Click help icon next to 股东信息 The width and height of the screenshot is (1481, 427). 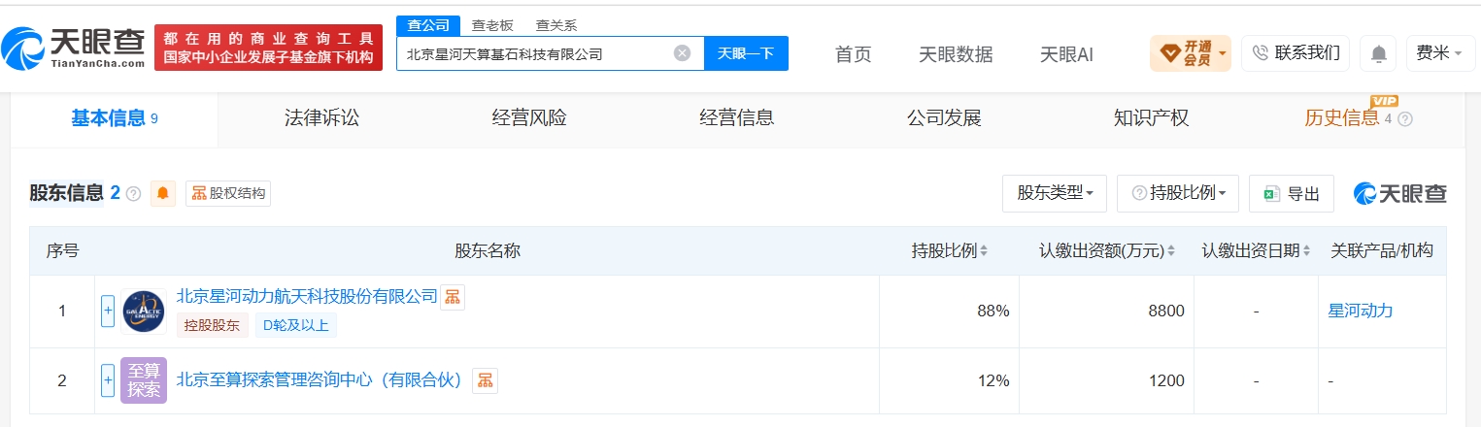pyautogui.click(x=134, y=194)
